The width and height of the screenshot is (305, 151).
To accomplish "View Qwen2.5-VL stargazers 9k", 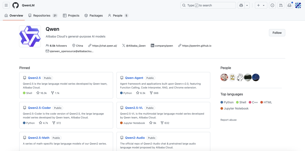I will pyautogui.click(x=153, y=123).
